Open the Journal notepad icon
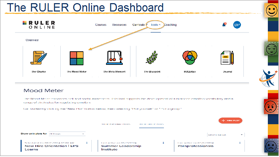 227,58
